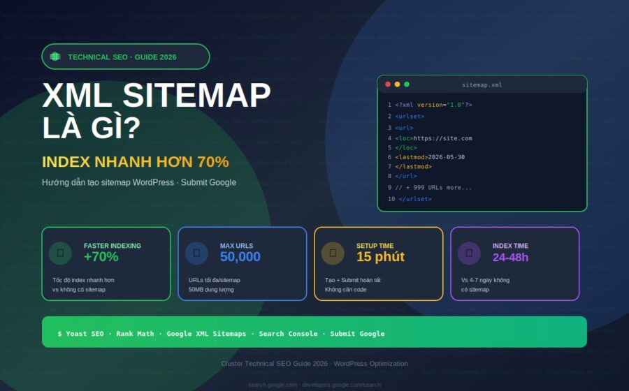Click the closing "</loc>" tag on line 5
Viewport: 629px width, 391px height.
click(x=406, y=148)
